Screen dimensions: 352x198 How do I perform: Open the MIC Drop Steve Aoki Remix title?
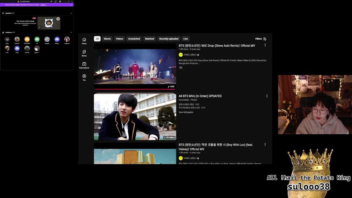click(x=217, y=46)
